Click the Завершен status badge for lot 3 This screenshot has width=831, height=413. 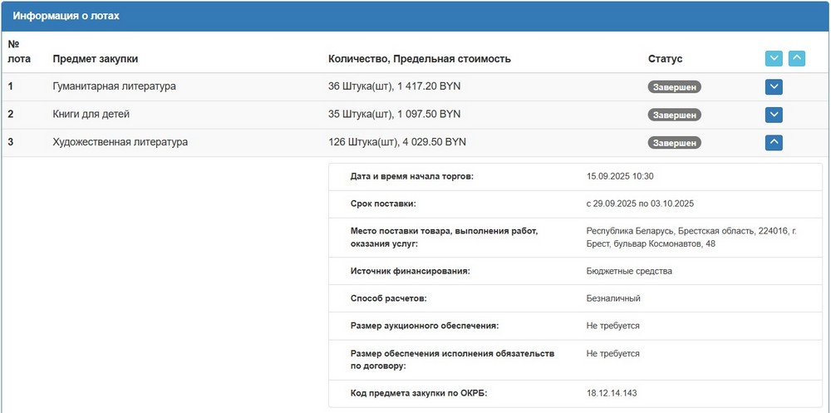tap(674, 143)
